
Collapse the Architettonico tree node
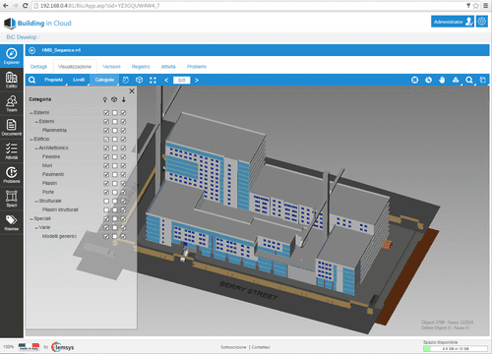click(36, 148)
